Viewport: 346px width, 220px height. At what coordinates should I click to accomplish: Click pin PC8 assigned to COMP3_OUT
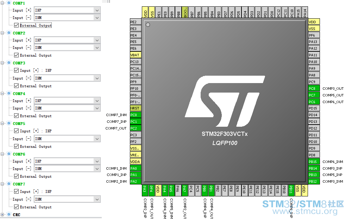314,88
